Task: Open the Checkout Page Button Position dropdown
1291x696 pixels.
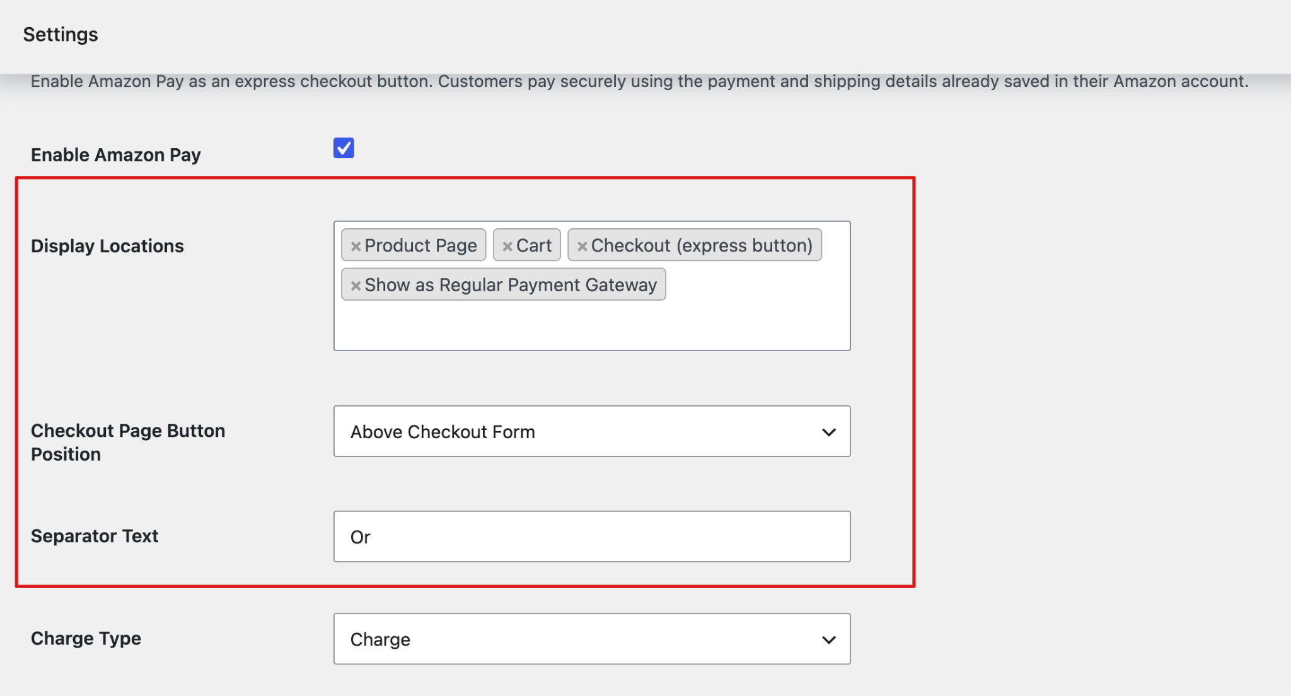Action: pyautogui.click(x=592, y=431)
